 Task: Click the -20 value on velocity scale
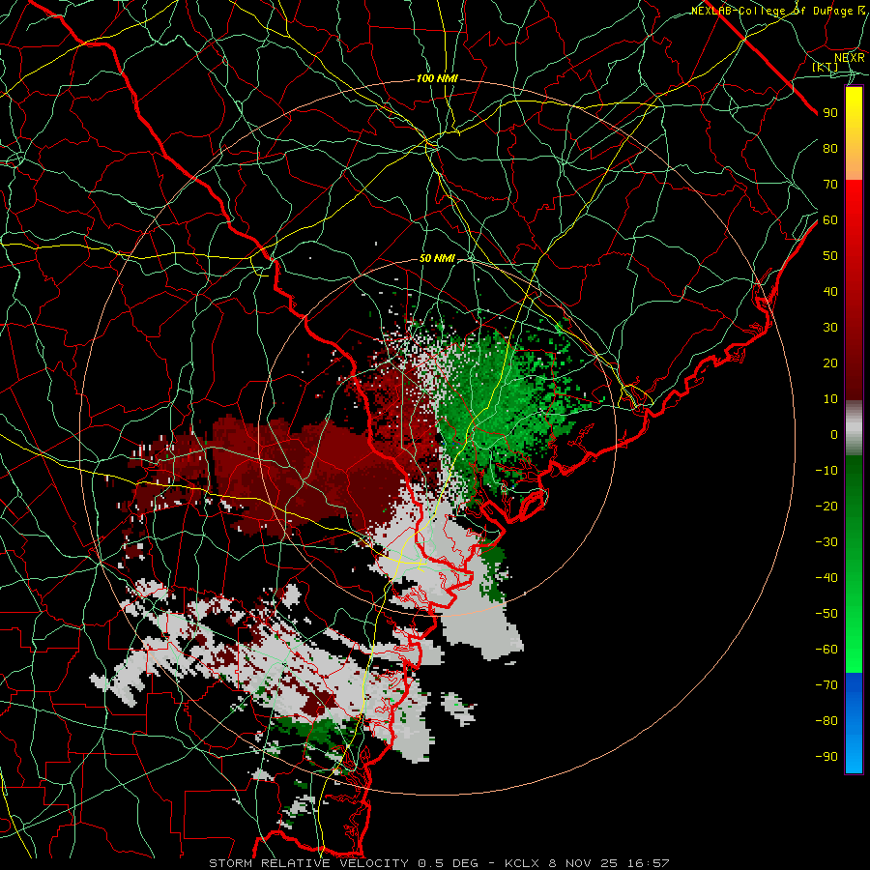[x=826, y=507]
